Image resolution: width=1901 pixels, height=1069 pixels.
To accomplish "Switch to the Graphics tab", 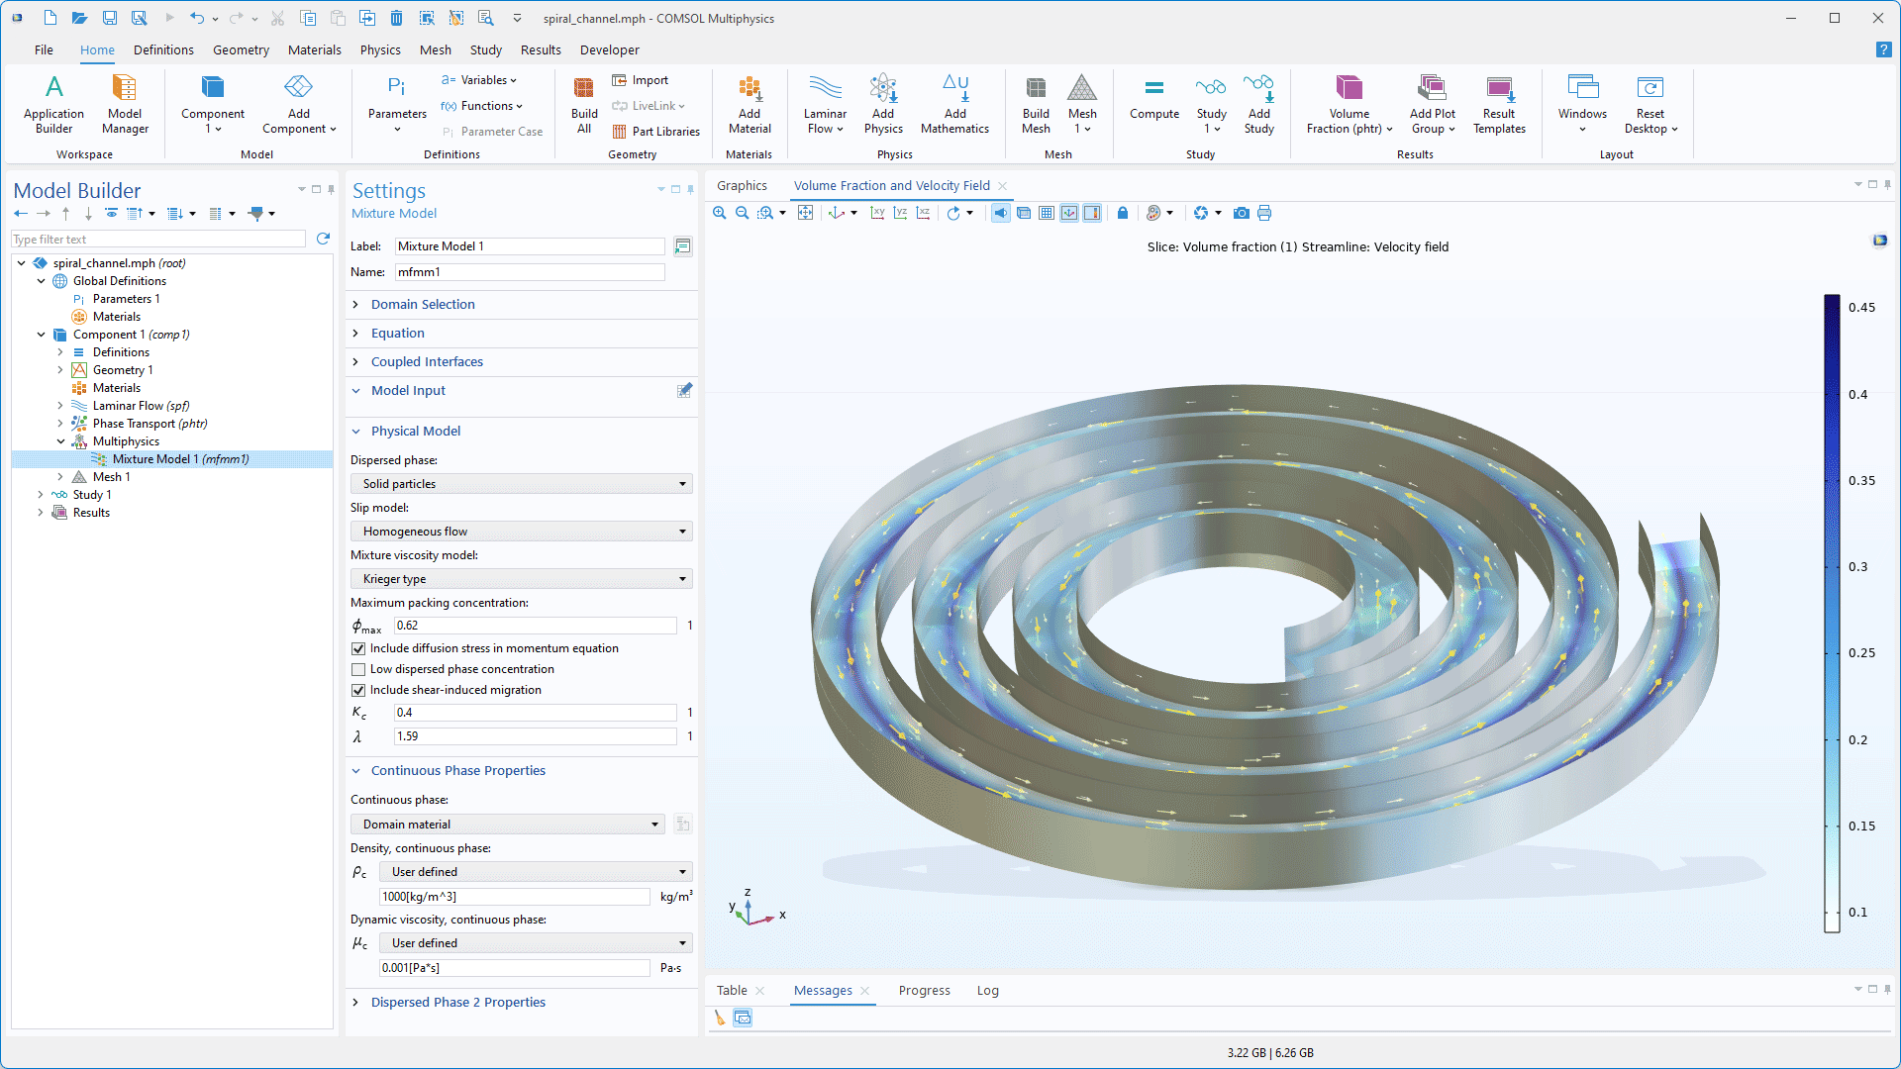I will tap(742, 185).
